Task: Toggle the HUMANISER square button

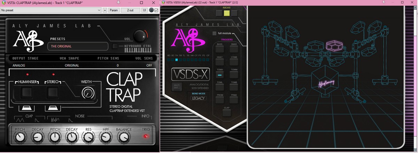Action: (x=26, y=92)
